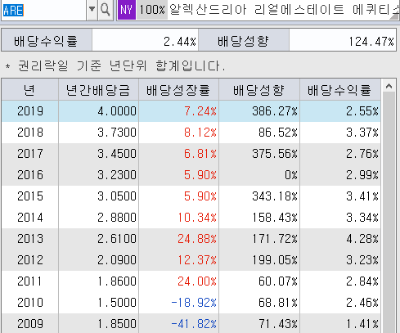This screenshot has width=400, height=333.
Task: Click the 343.18% payout cell
Action: click(x=259, y=196)
